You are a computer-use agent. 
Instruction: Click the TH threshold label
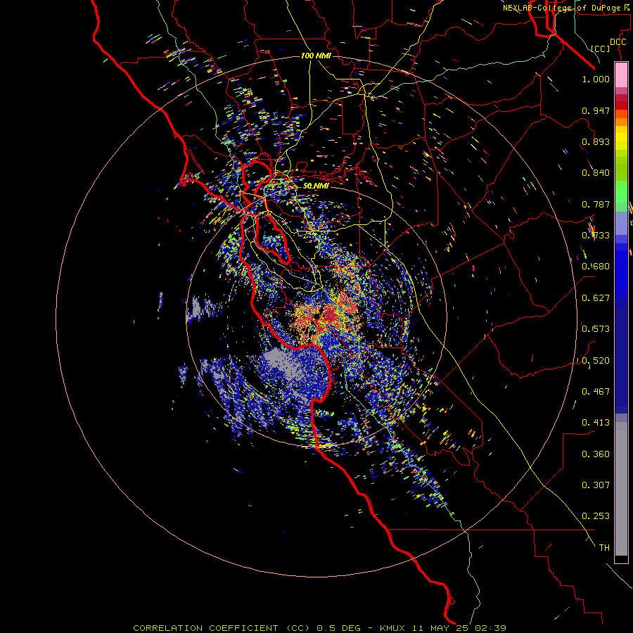pos(604,548)
